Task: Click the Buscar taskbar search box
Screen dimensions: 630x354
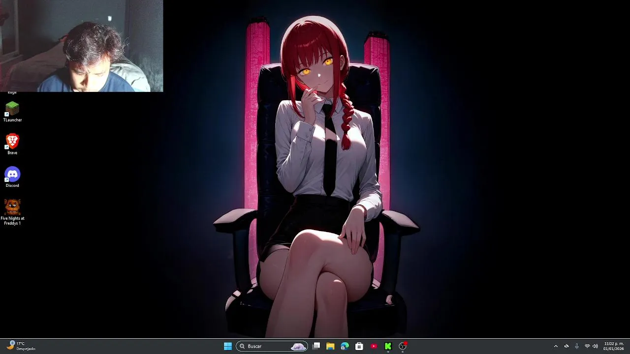Action: click(x=272, y=346)
